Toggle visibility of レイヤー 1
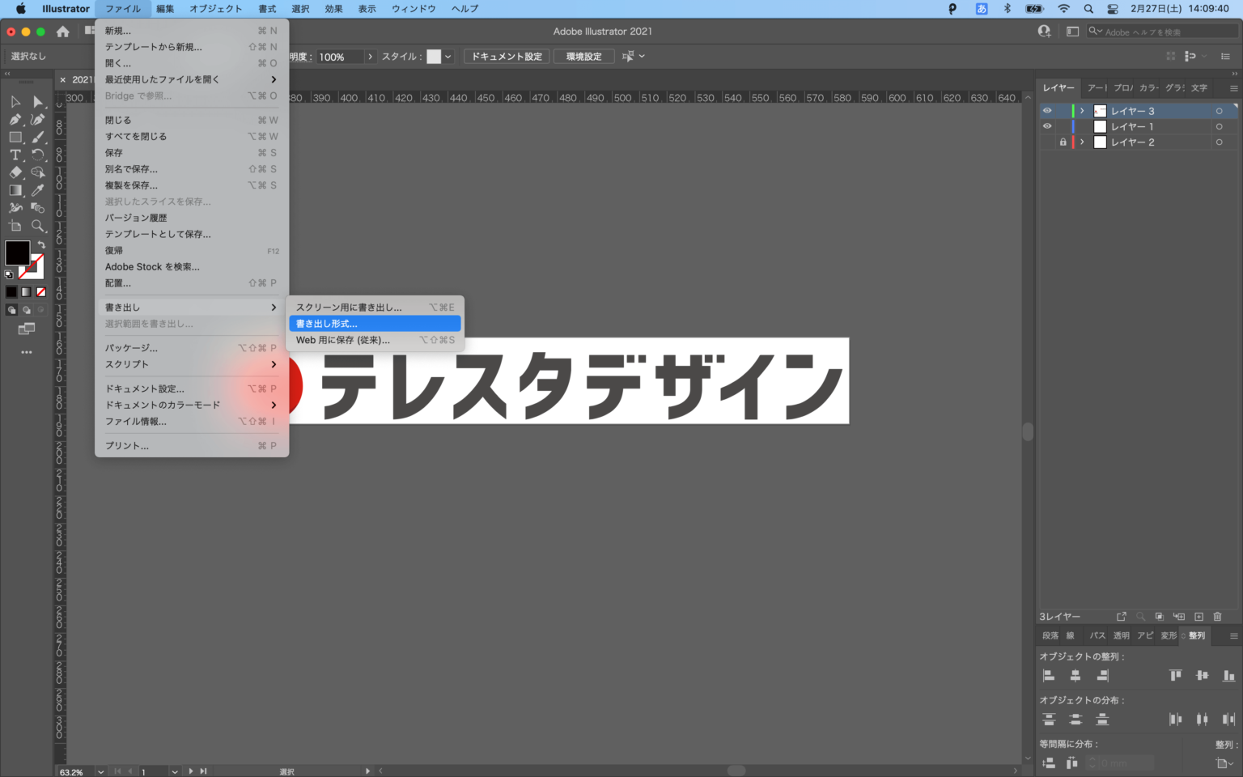The height and width of the screenshot is (777, 1243). point(1047,126)
